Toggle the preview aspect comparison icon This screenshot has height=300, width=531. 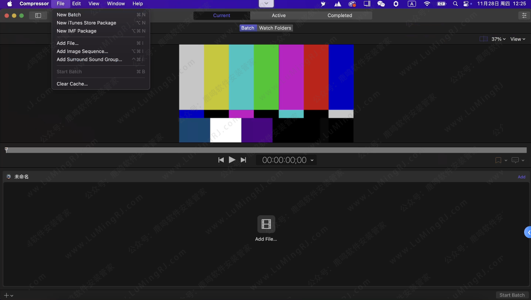pos(483,39)
